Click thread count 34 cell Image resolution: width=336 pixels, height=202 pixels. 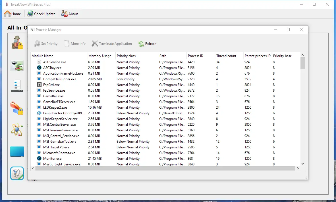pyautogui.click(x=218, y=62)
